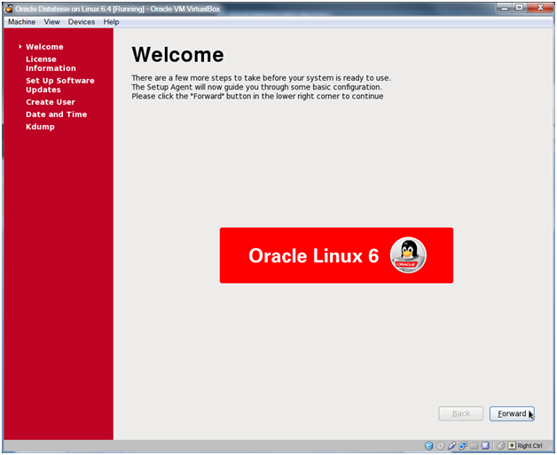
Task: Click the Right Ctrl host key indicator
Action: 529,445
